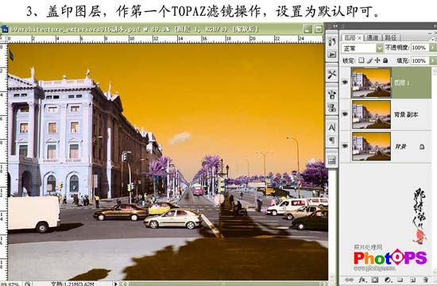The width and height of the screenshot is (437, 286).
Task: Switch to the 通道 tab
Action: [373, 37]
